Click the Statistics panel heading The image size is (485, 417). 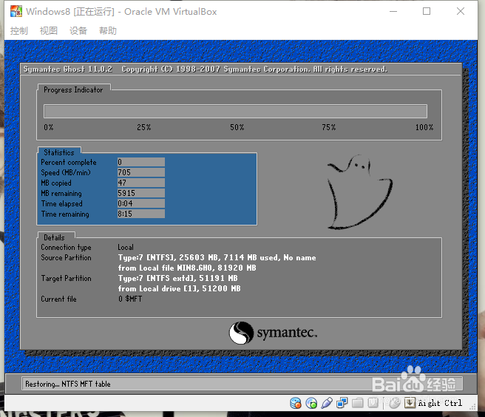pyautogui.click(x=59, y=152)
